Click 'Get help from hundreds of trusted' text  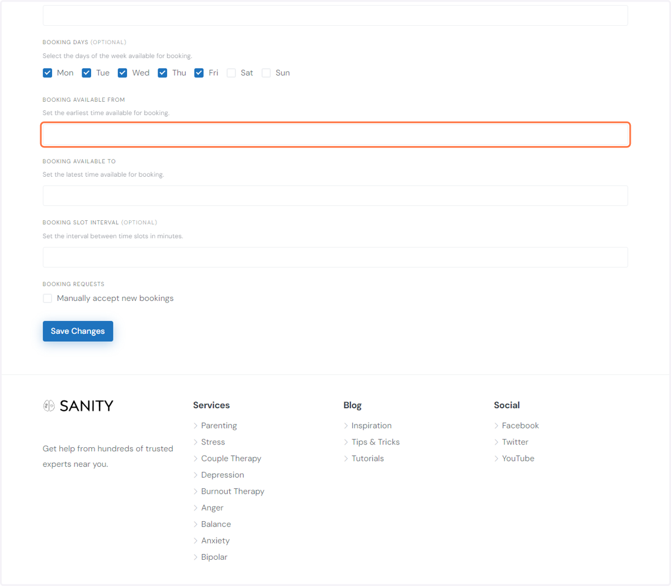click(108, 448)
